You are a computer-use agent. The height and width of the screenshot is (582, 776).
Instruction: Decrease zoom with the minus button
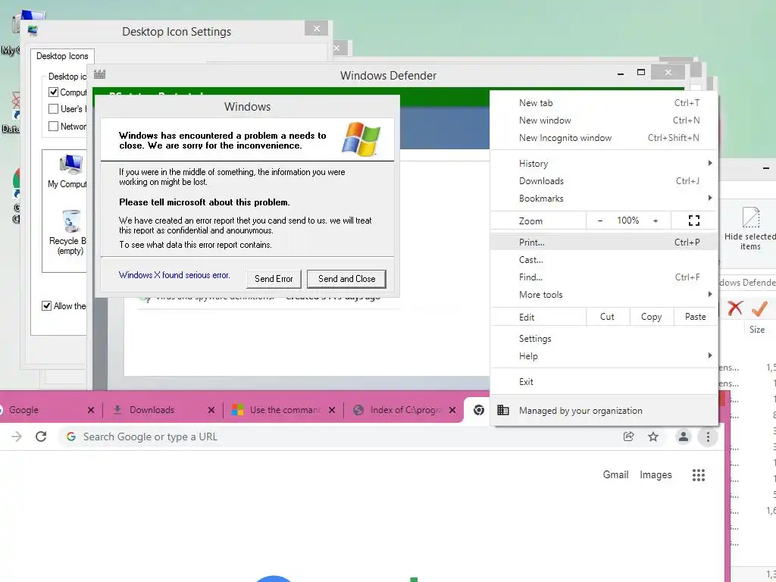[600, 221]
